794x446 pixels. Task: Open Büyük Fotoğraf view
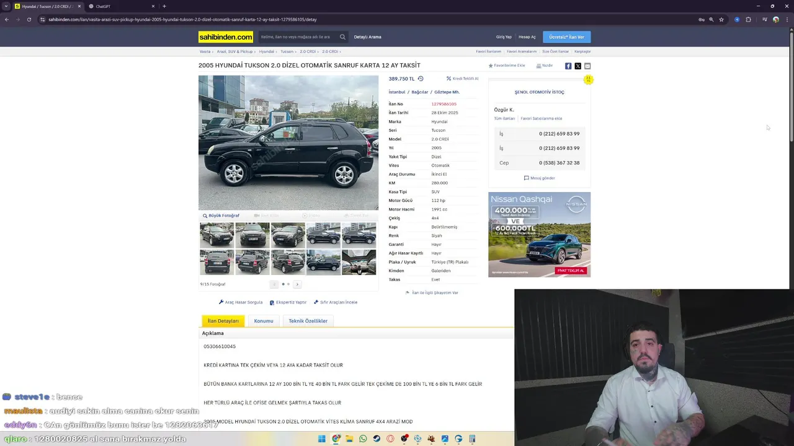pos(221,216)
